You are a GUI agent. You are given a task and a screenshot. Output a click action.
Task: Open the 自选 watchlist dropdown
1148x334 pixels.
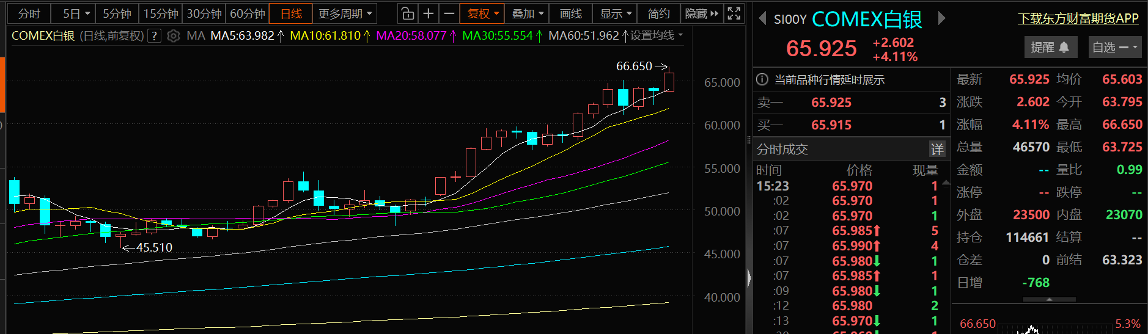(1114, 47)
